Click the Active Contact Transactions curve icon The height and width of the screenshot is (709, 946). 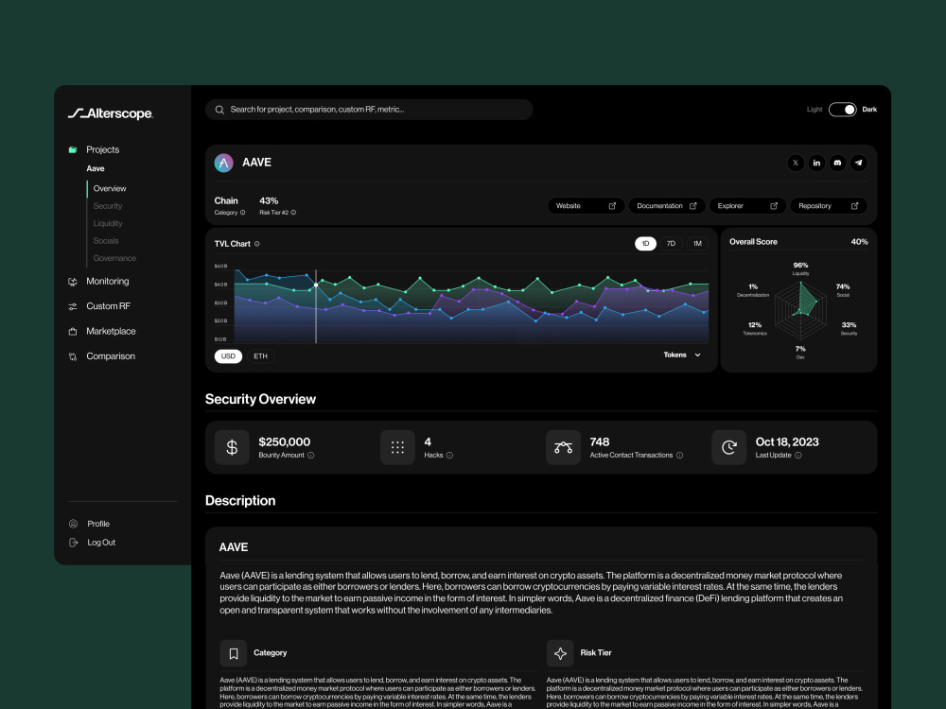[x=563, y=447]
